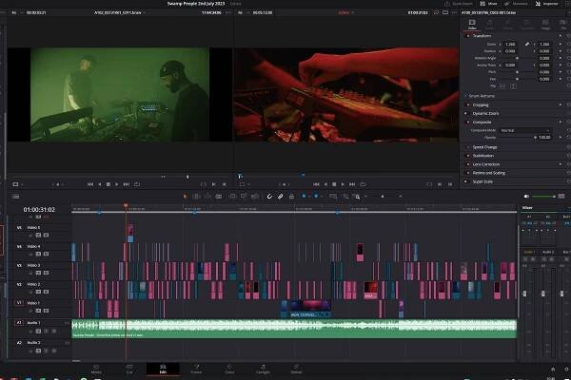Switch to Inspector Video tab

click(472, 25)
